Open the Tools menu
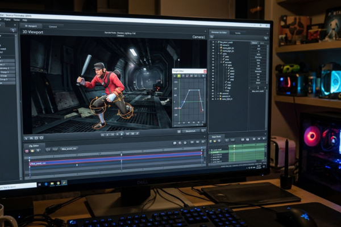The width and height of the screenshot is (341, 227). [x=16, y=20]
